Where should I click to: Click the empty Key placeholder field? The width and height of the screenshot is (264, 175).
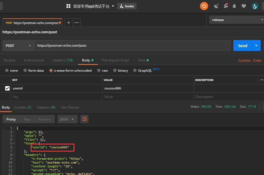(x=56, y=97)
